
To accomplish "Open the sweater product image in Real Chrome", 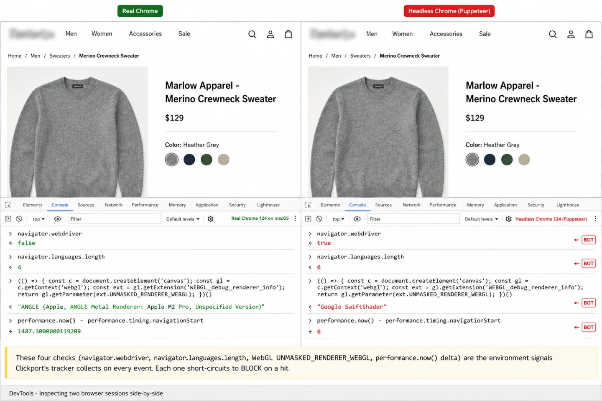I will tap(78, 132).
